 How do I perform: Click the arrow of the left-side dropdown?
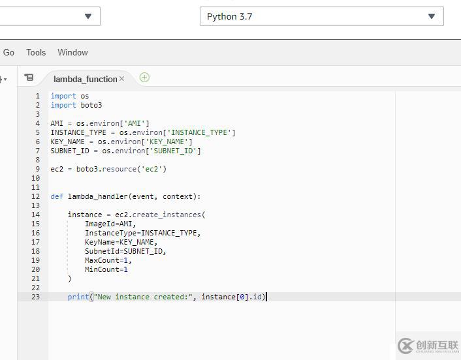[88, 16]
